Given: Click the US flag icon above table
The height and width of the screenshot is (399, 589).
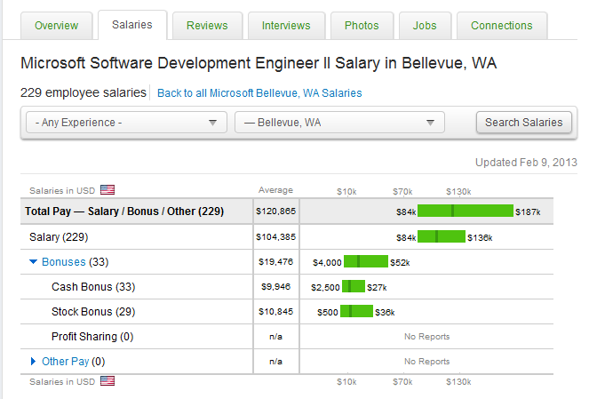Looking at the screenshot, I should (x=107, y=190).
